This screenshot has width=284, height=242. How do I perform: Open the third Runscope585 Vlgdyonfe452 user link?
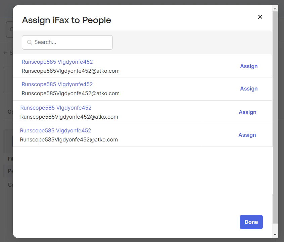pos(56,108)
